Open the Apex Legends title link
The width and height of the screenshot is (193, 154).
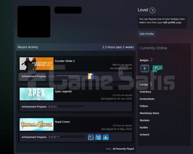[63, 91]
